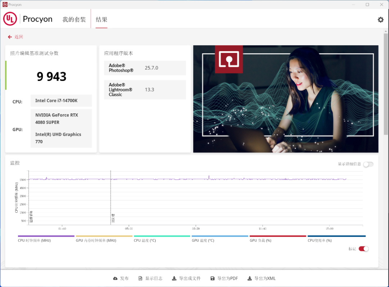Click the vertical scrollbar thumb
The width and height of the screenshot is (389, 287).
(x=385, y=84)
